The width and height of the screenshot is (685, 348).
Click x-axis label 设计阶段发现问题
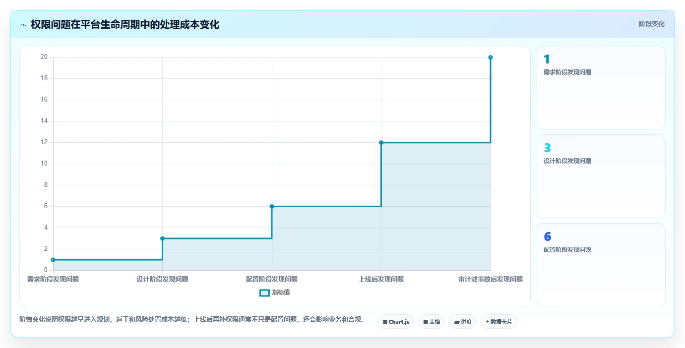[162, 279]
